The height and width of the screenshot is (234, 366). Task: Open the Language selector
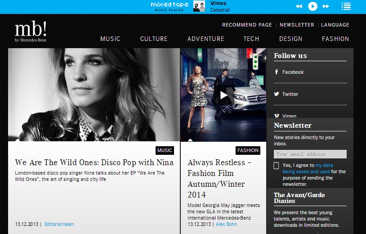click(x=335, y=25)
